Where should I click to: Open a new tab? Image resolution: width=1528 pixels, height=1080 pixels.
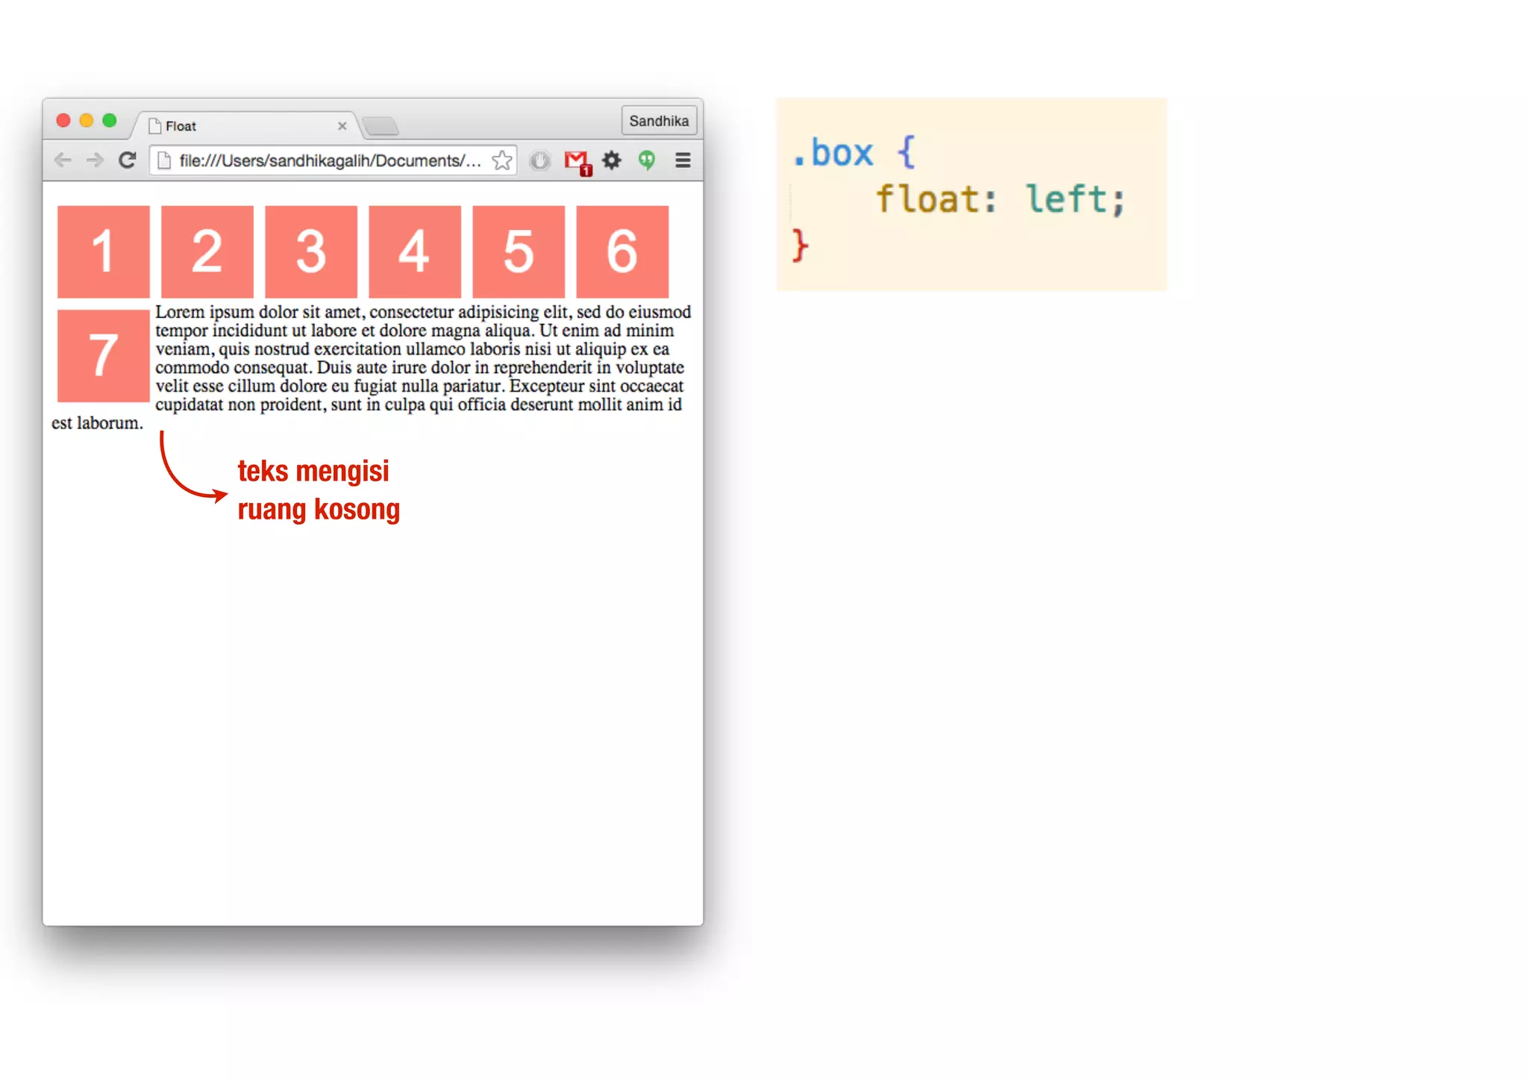[381, 126]
